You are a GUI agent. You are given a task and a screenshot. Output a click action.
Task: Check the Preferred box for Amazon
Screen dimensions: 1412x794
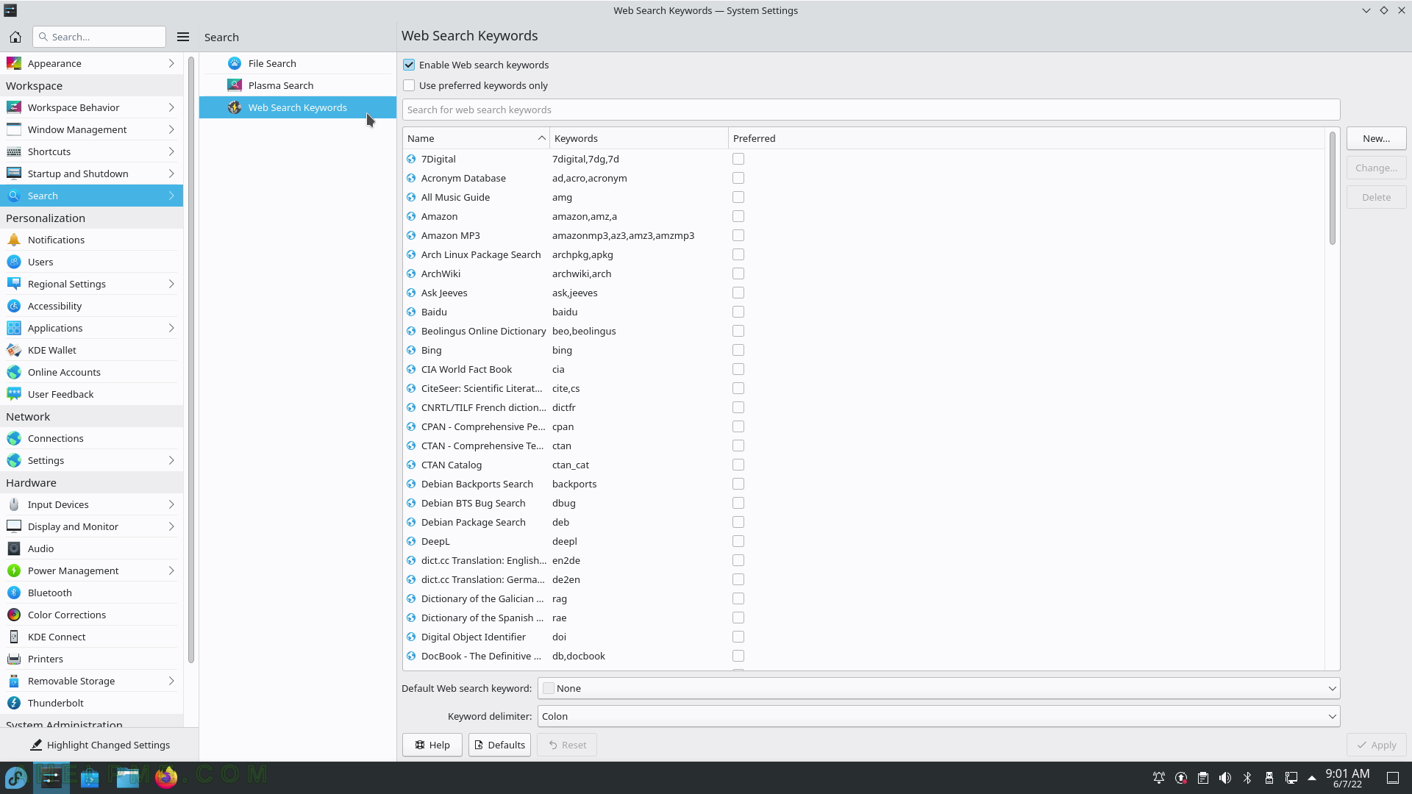pyautogui.click(x=738, y=216)
